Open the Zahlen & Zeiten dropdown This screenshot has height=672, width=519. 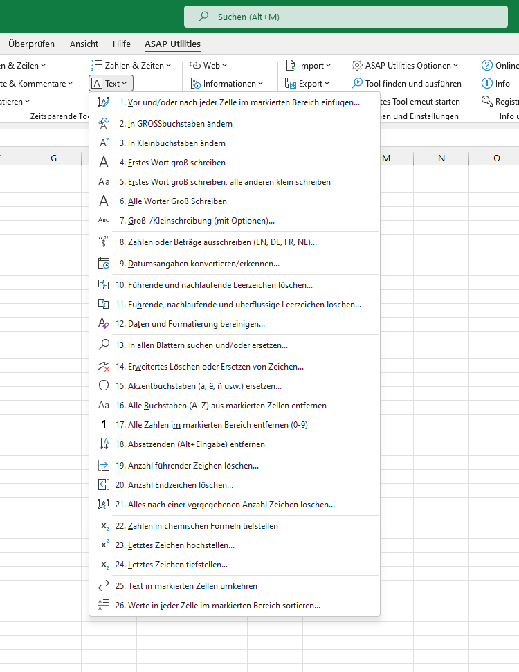(131, 66)
